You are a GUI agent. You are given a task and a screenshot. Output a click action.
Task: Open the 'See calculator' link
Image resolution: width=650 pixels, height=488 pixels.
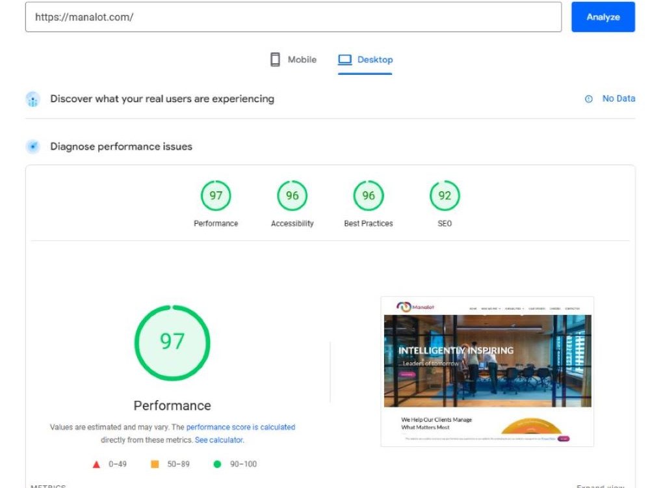(219, 440)
